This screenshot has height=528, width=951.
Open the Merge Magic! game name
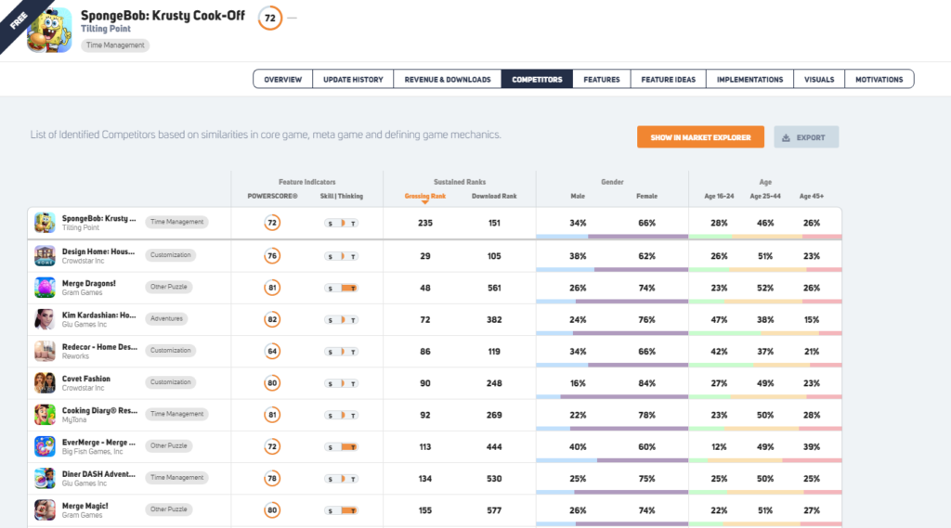coord(85,506)
